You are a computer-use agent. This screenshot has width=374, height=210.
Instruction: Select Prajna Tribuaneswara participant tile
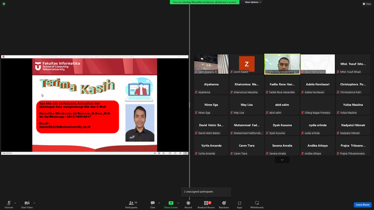tap(353, 146)
